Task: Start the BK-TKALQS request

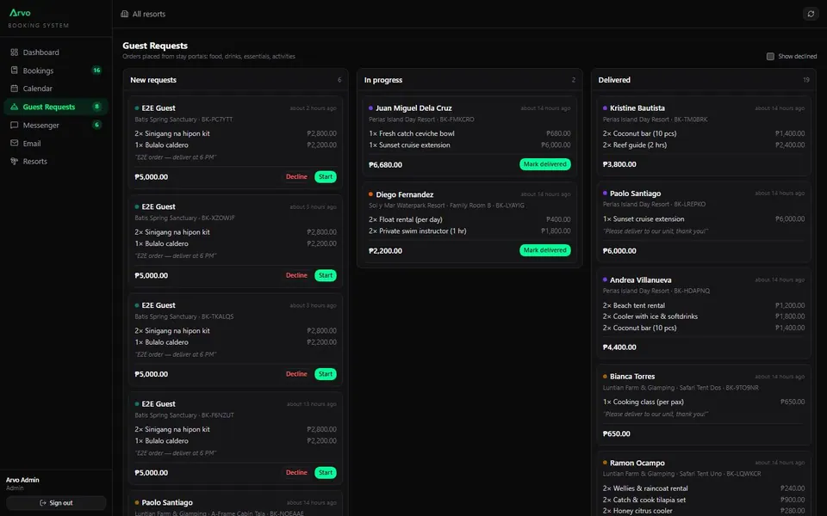Action: [x=326, y=374]
